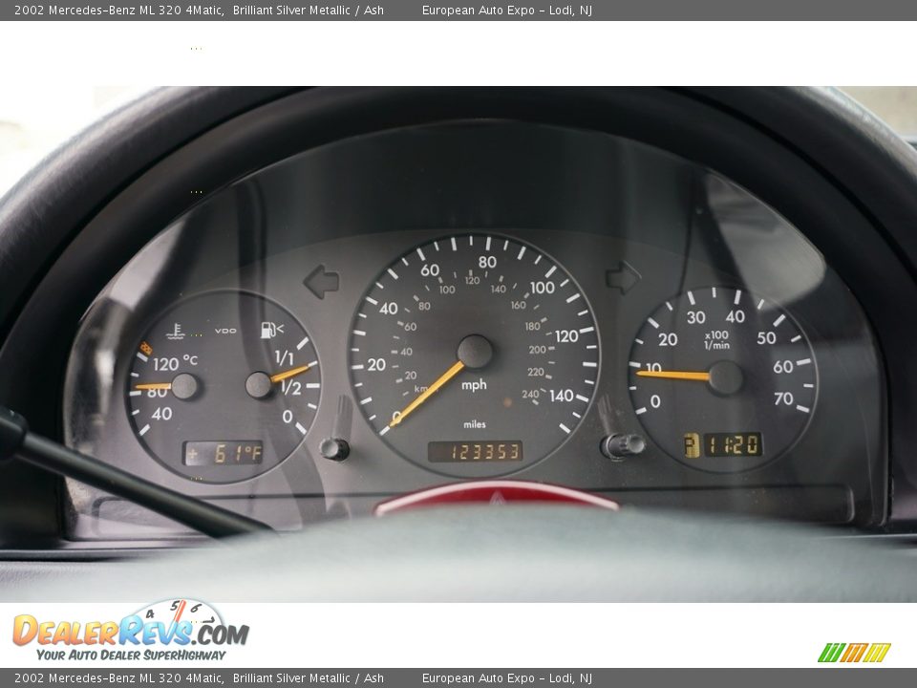Click the digital clock showing 11:20
Screen dimensions: 917x688
click(x=733, y=444)
